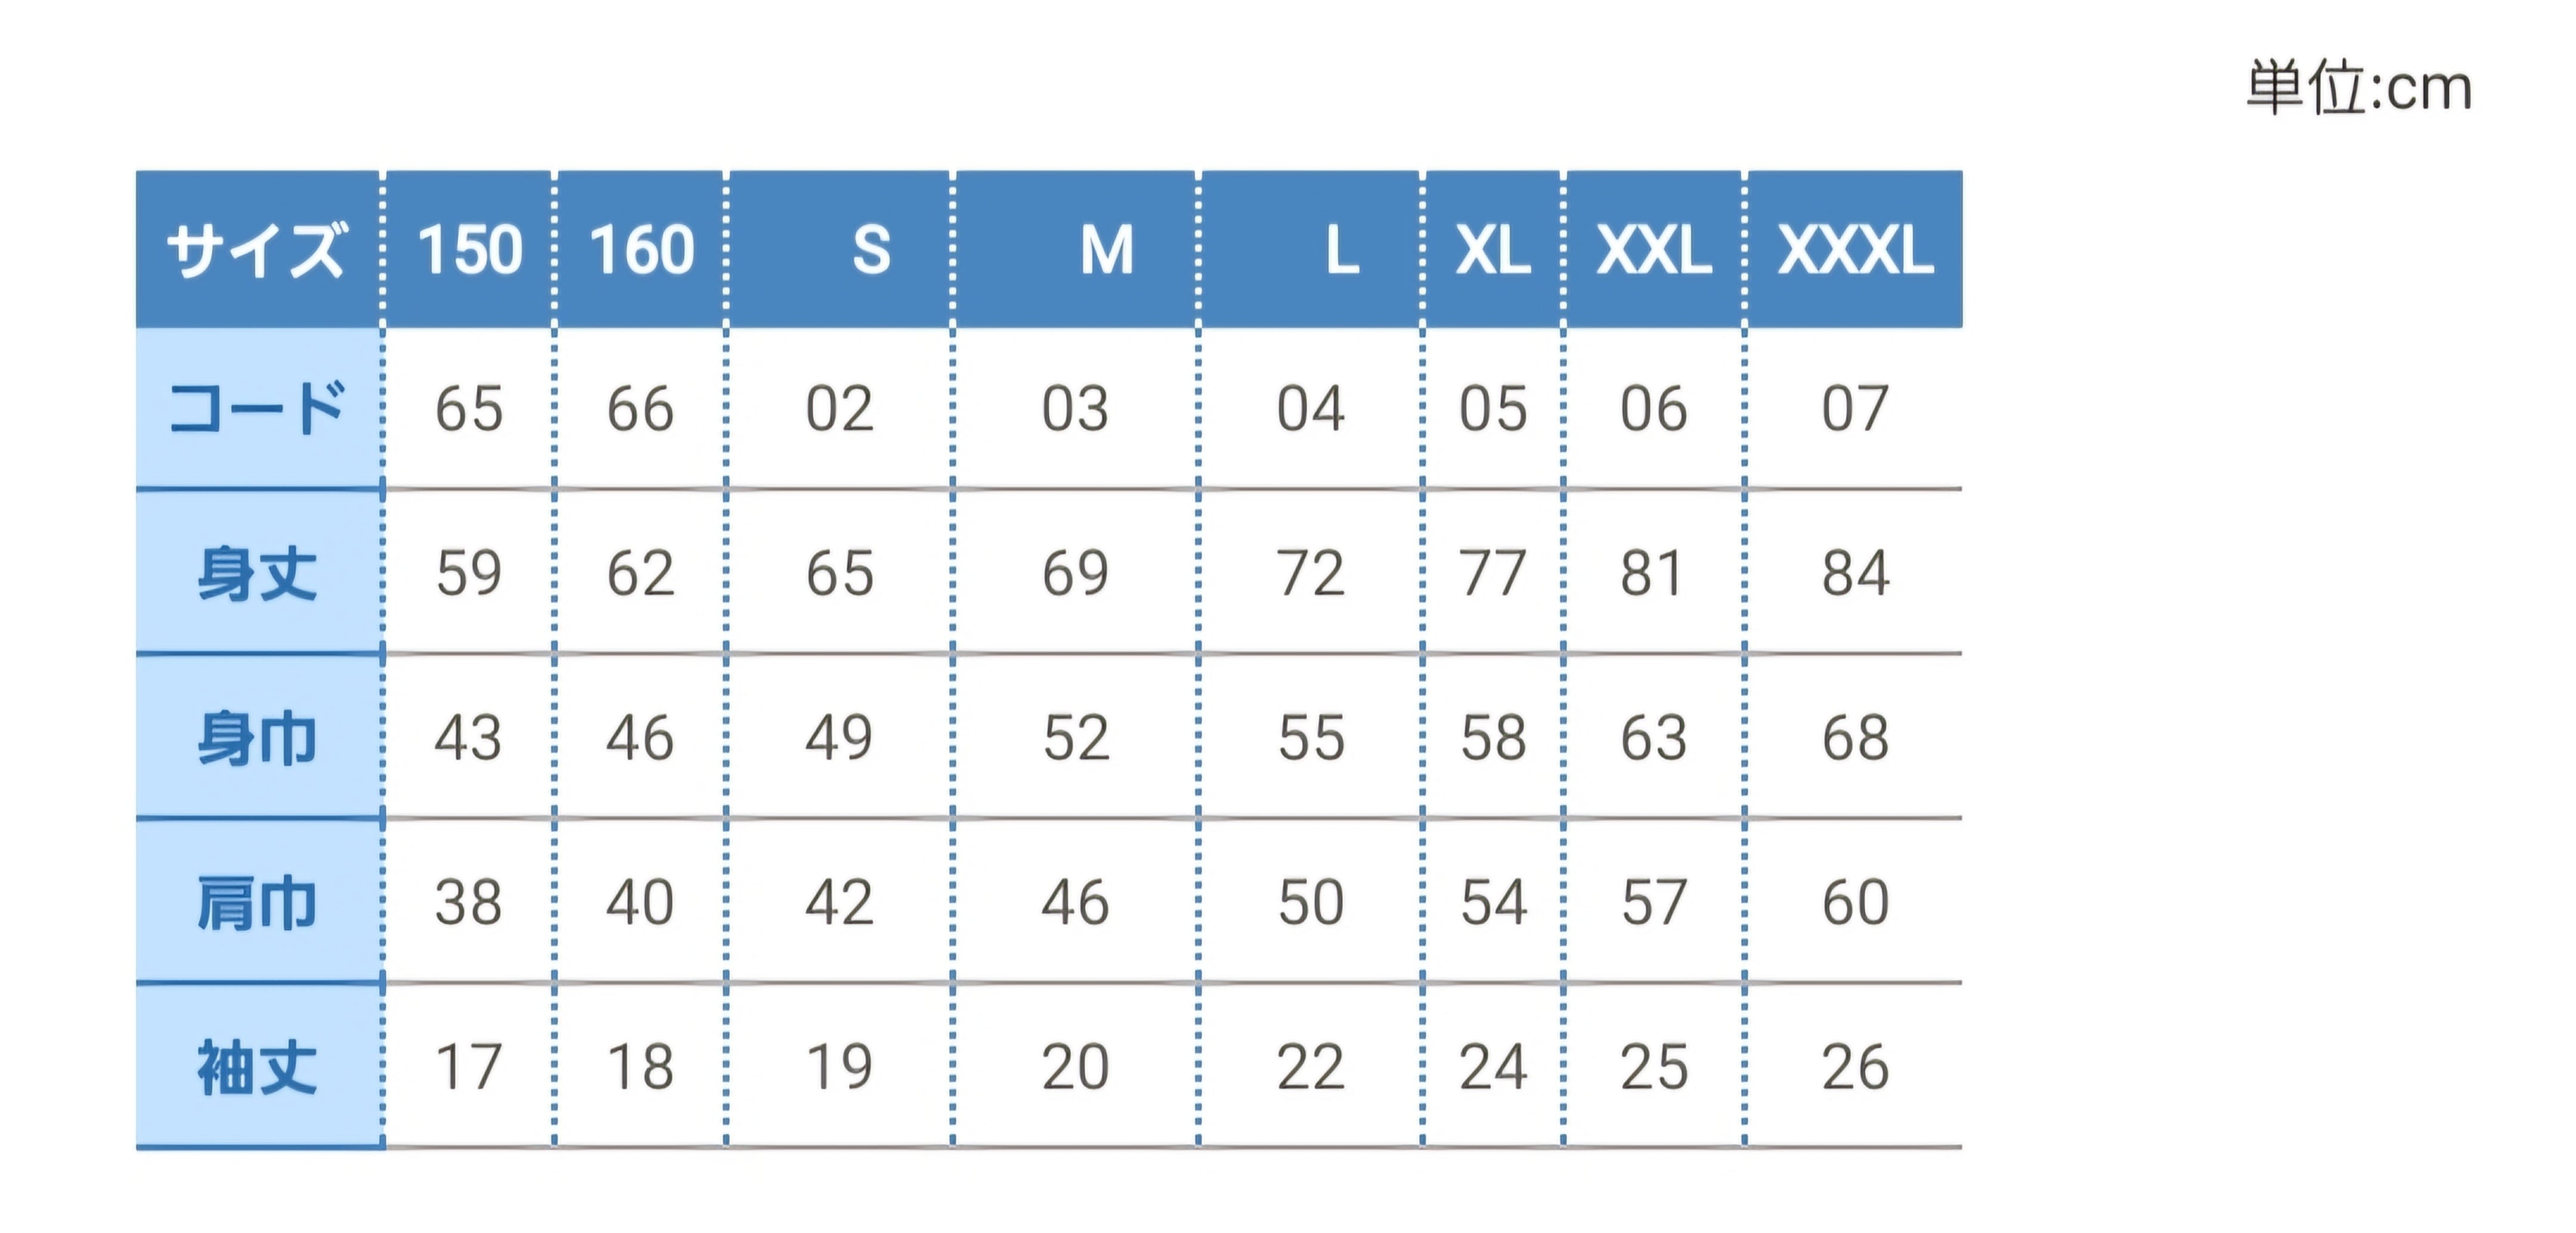Screen dimensions: 2576x1233
Task: Select code value 07 for XXXL
Action: click(1855, 409)
